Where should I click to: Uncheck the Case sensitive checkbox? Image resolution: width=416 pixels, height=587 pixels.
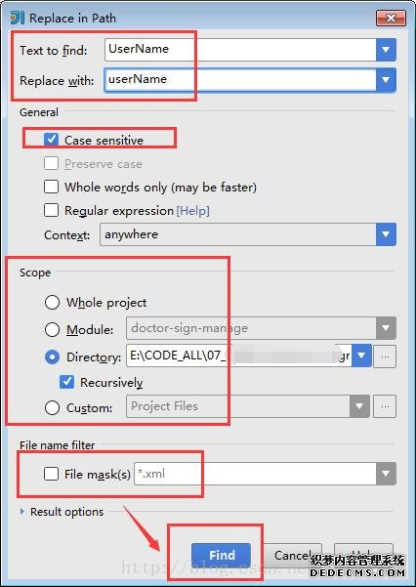pos(52,140)
